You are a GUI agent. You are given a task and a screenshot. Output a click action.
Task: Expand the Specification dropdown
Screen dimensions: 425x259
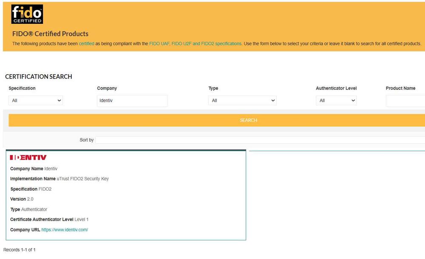tap(36, 101)
